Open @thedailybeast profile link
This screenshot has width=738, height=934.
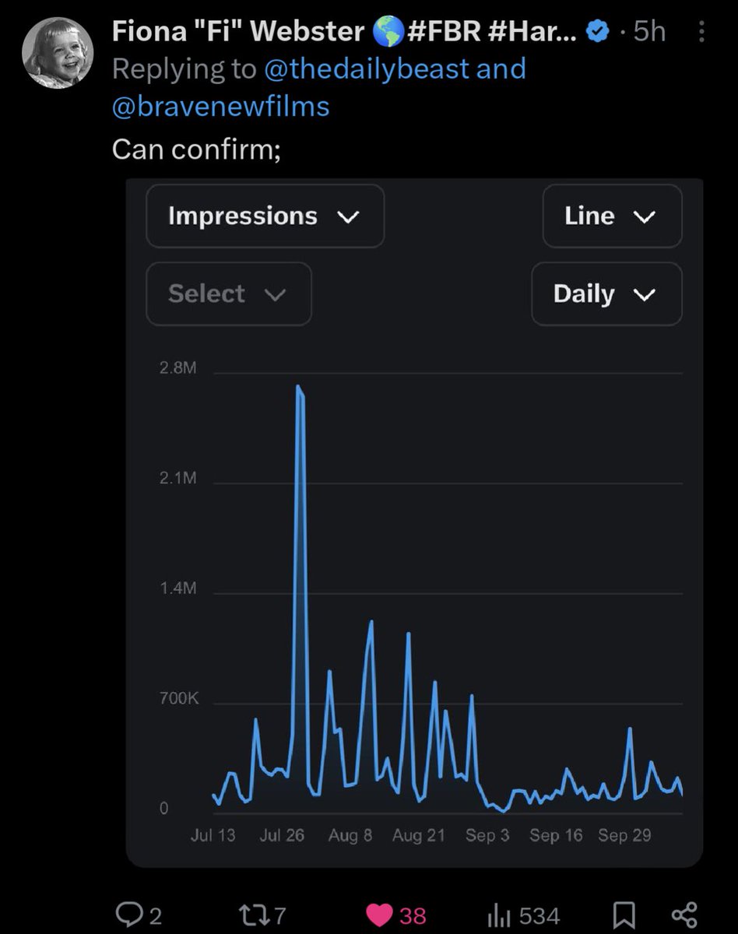(x=366, y=68)
